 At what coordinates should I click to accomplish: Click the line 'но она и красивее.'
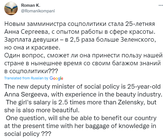pos(32,48)
